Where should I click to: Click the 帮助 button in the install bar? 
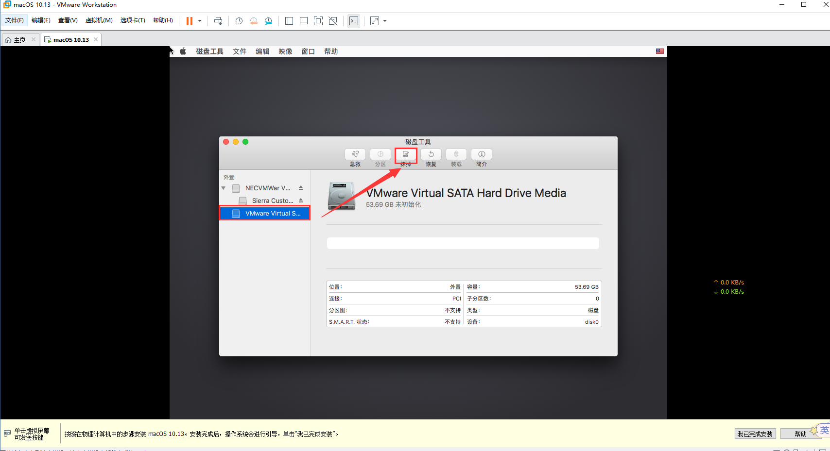coord(800,434)
